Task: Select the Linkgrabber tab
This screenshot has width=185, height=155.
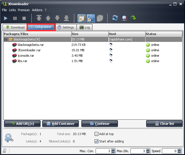Action: [x=41, y=27]
